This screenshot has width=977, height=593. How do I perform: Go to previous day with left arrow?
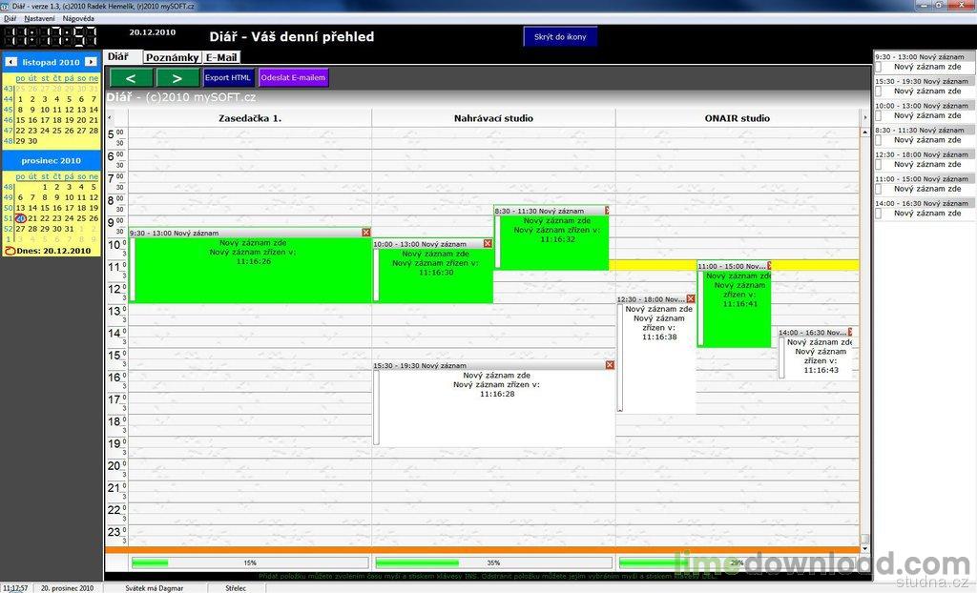131,77
